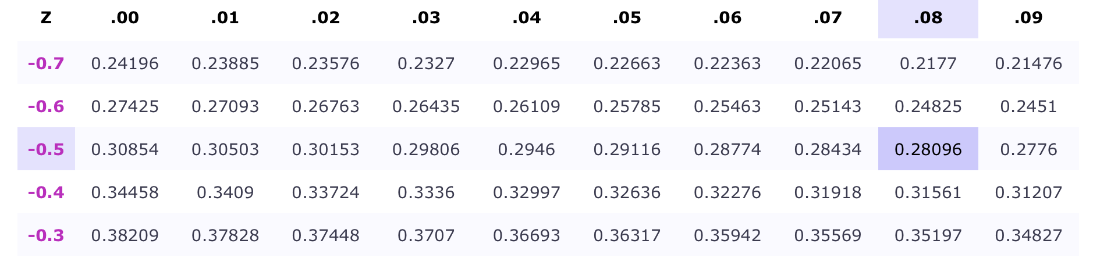
Task: Select the .08 column header
Action: [928, 18]
